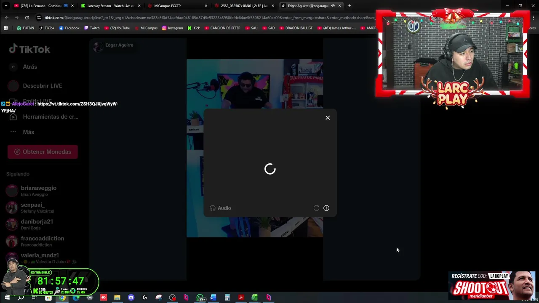The width and height of the screenshot is (539, 303).
Task: Open Excel from the taskbar
Action: pos(255,298)
